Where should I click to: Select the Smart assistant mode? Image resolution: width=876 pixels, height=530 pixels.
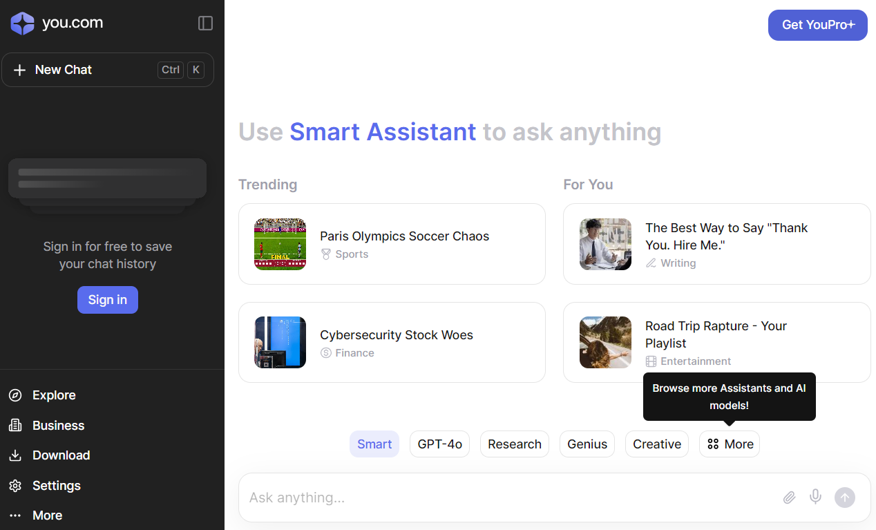(374, 444)
